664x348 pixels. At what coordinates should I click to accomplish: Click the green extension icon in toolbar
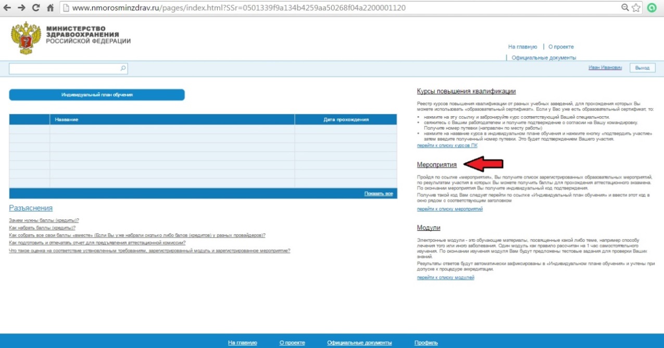point(652,8)
